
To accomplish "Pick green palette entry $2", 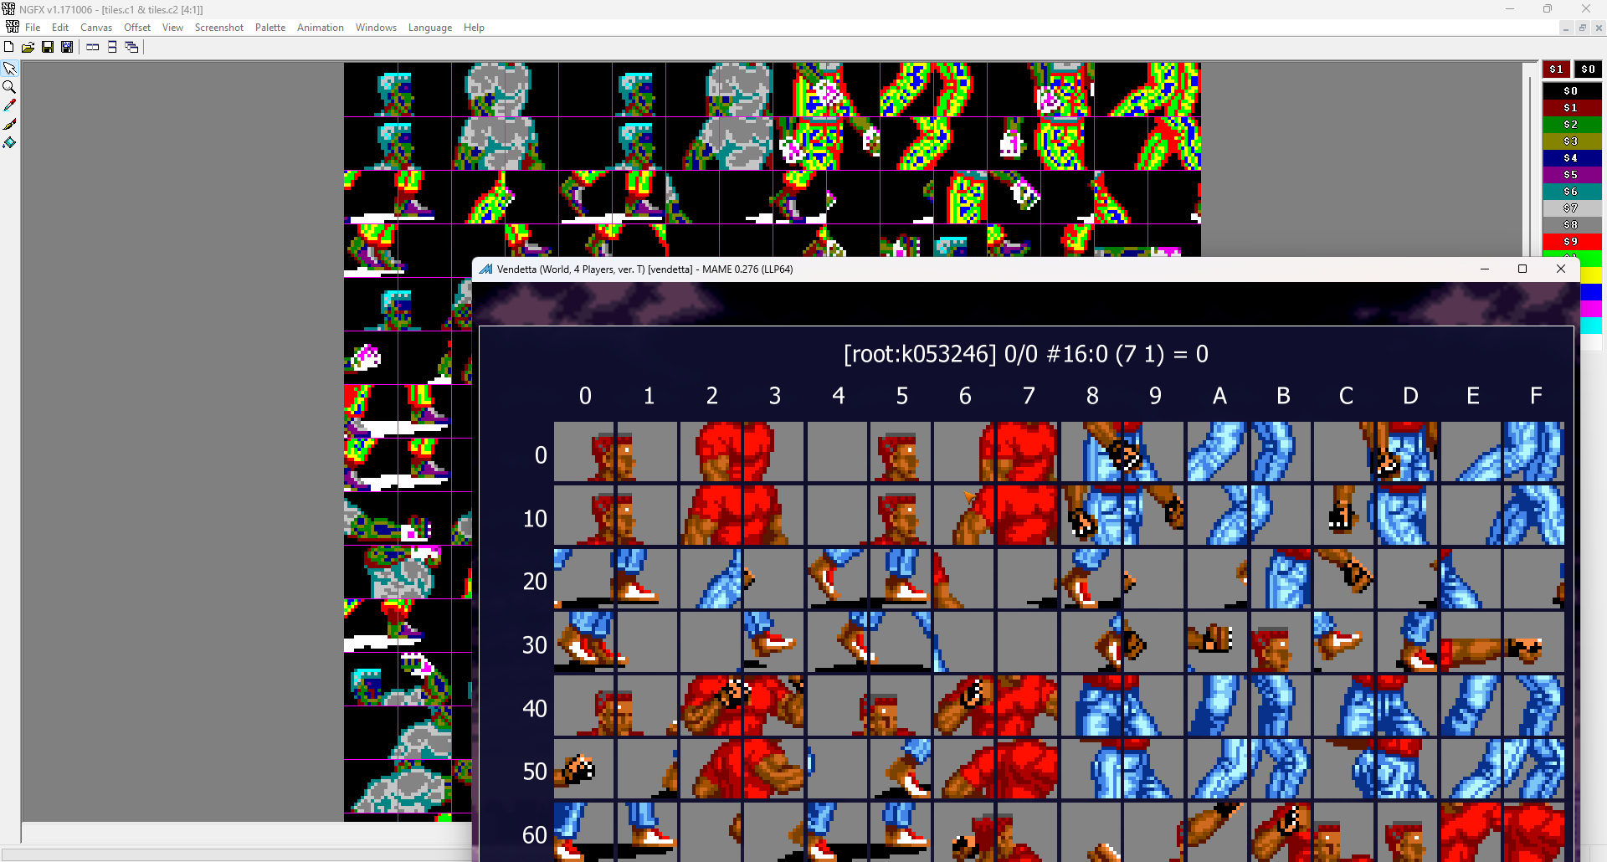I will [1571, 124].
